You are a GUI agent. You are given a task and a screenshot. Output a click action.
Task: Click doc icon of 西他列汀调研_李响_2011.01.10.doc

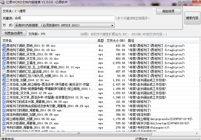pos(4,50)
